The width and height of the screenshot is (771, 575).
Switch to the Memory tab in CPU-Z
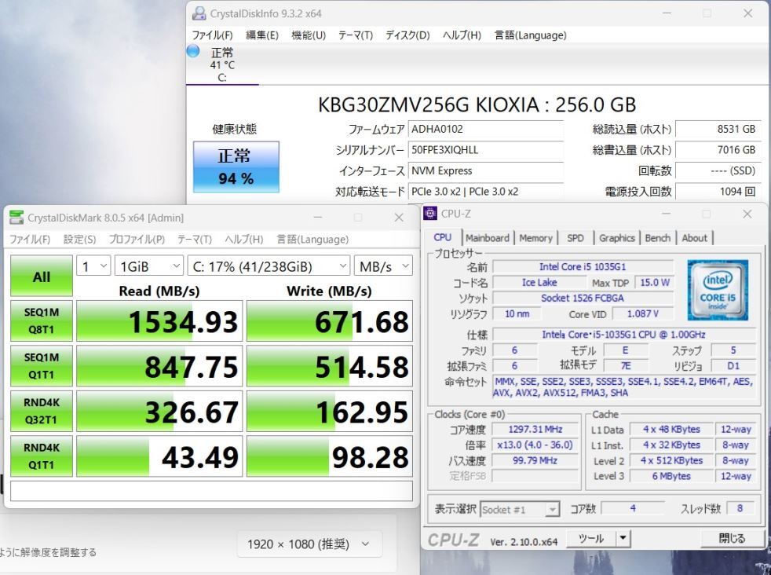535,238
